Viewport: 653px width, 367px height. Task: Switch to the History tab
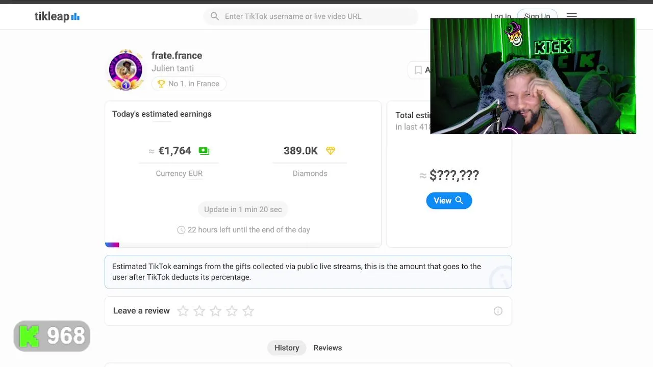[x=287, y=348]
